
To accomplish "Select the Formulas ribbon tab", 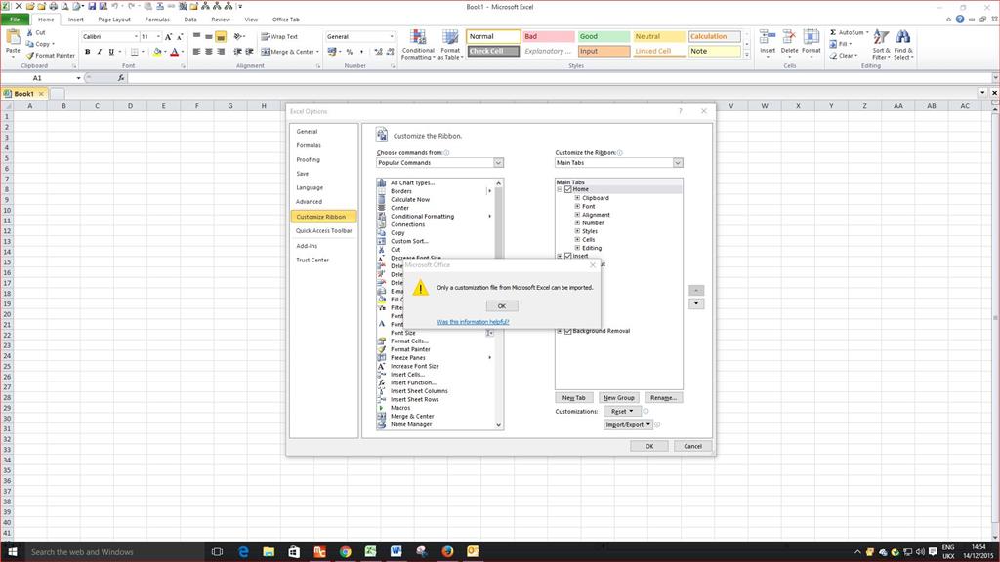I will coord(157,20).
